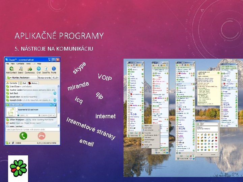Click the Skype name or number input field
This screenshot has height=182, width=243.
coord(32,129)
